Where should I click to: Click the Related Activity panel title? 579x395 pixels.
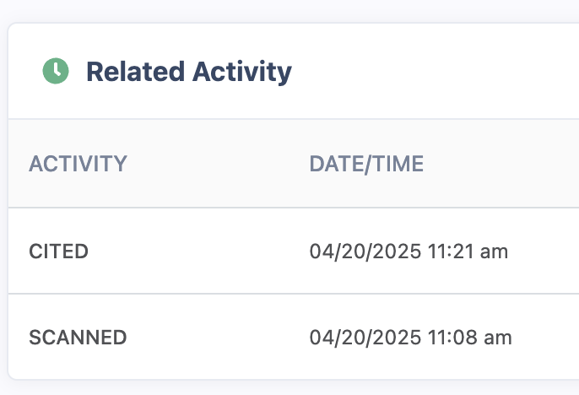tap(188, 72)
